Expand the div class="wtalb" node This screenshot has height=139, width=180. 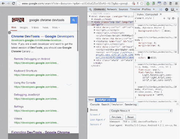pos(95,60)
